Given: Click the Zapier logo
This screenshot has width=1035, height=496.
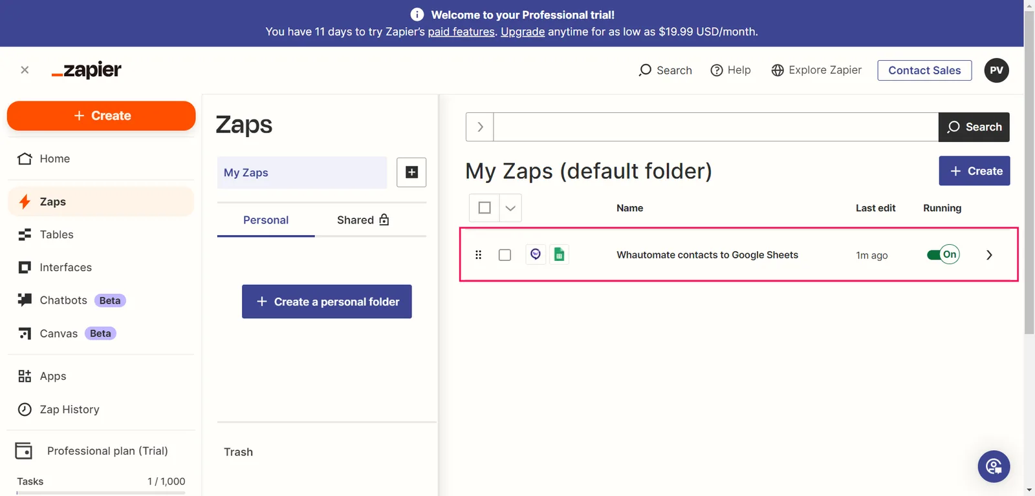Looking at the screenshot, I should click(87, 70).
